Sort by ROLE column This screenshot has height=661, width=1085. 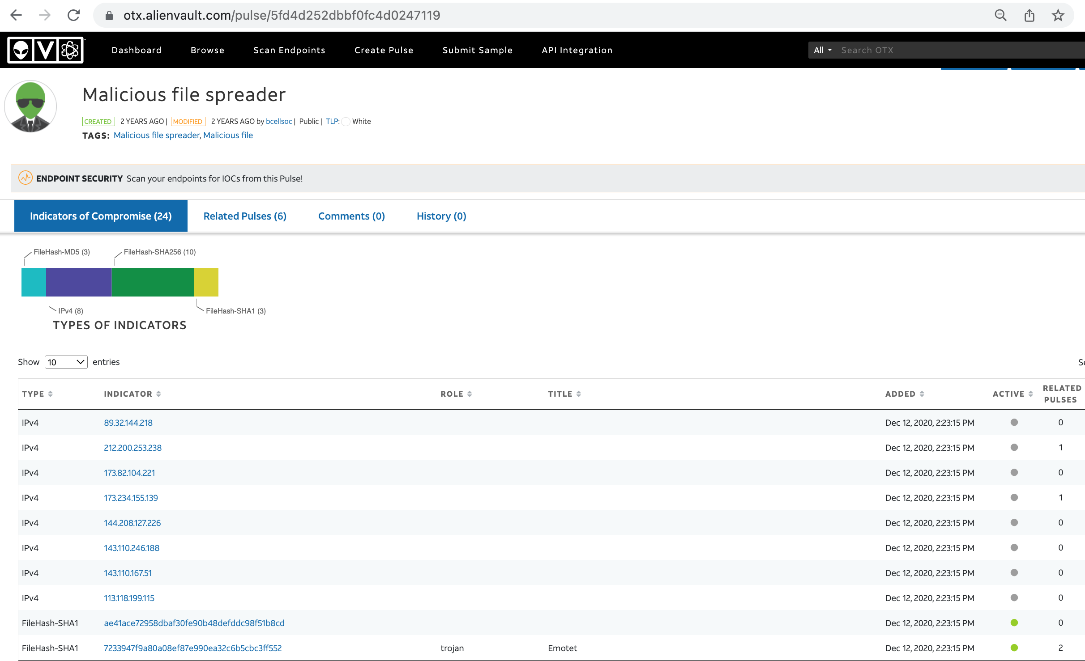pyautogui.click(x=456, y=394)
